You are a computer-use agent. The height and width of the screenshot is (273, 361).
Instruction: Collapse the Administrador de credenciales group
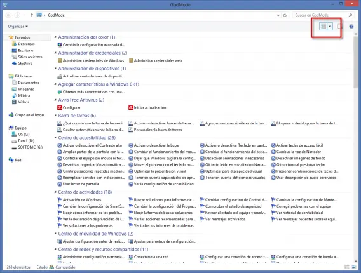55,53
